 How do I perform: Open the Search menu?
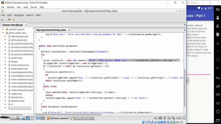(30, 15)
